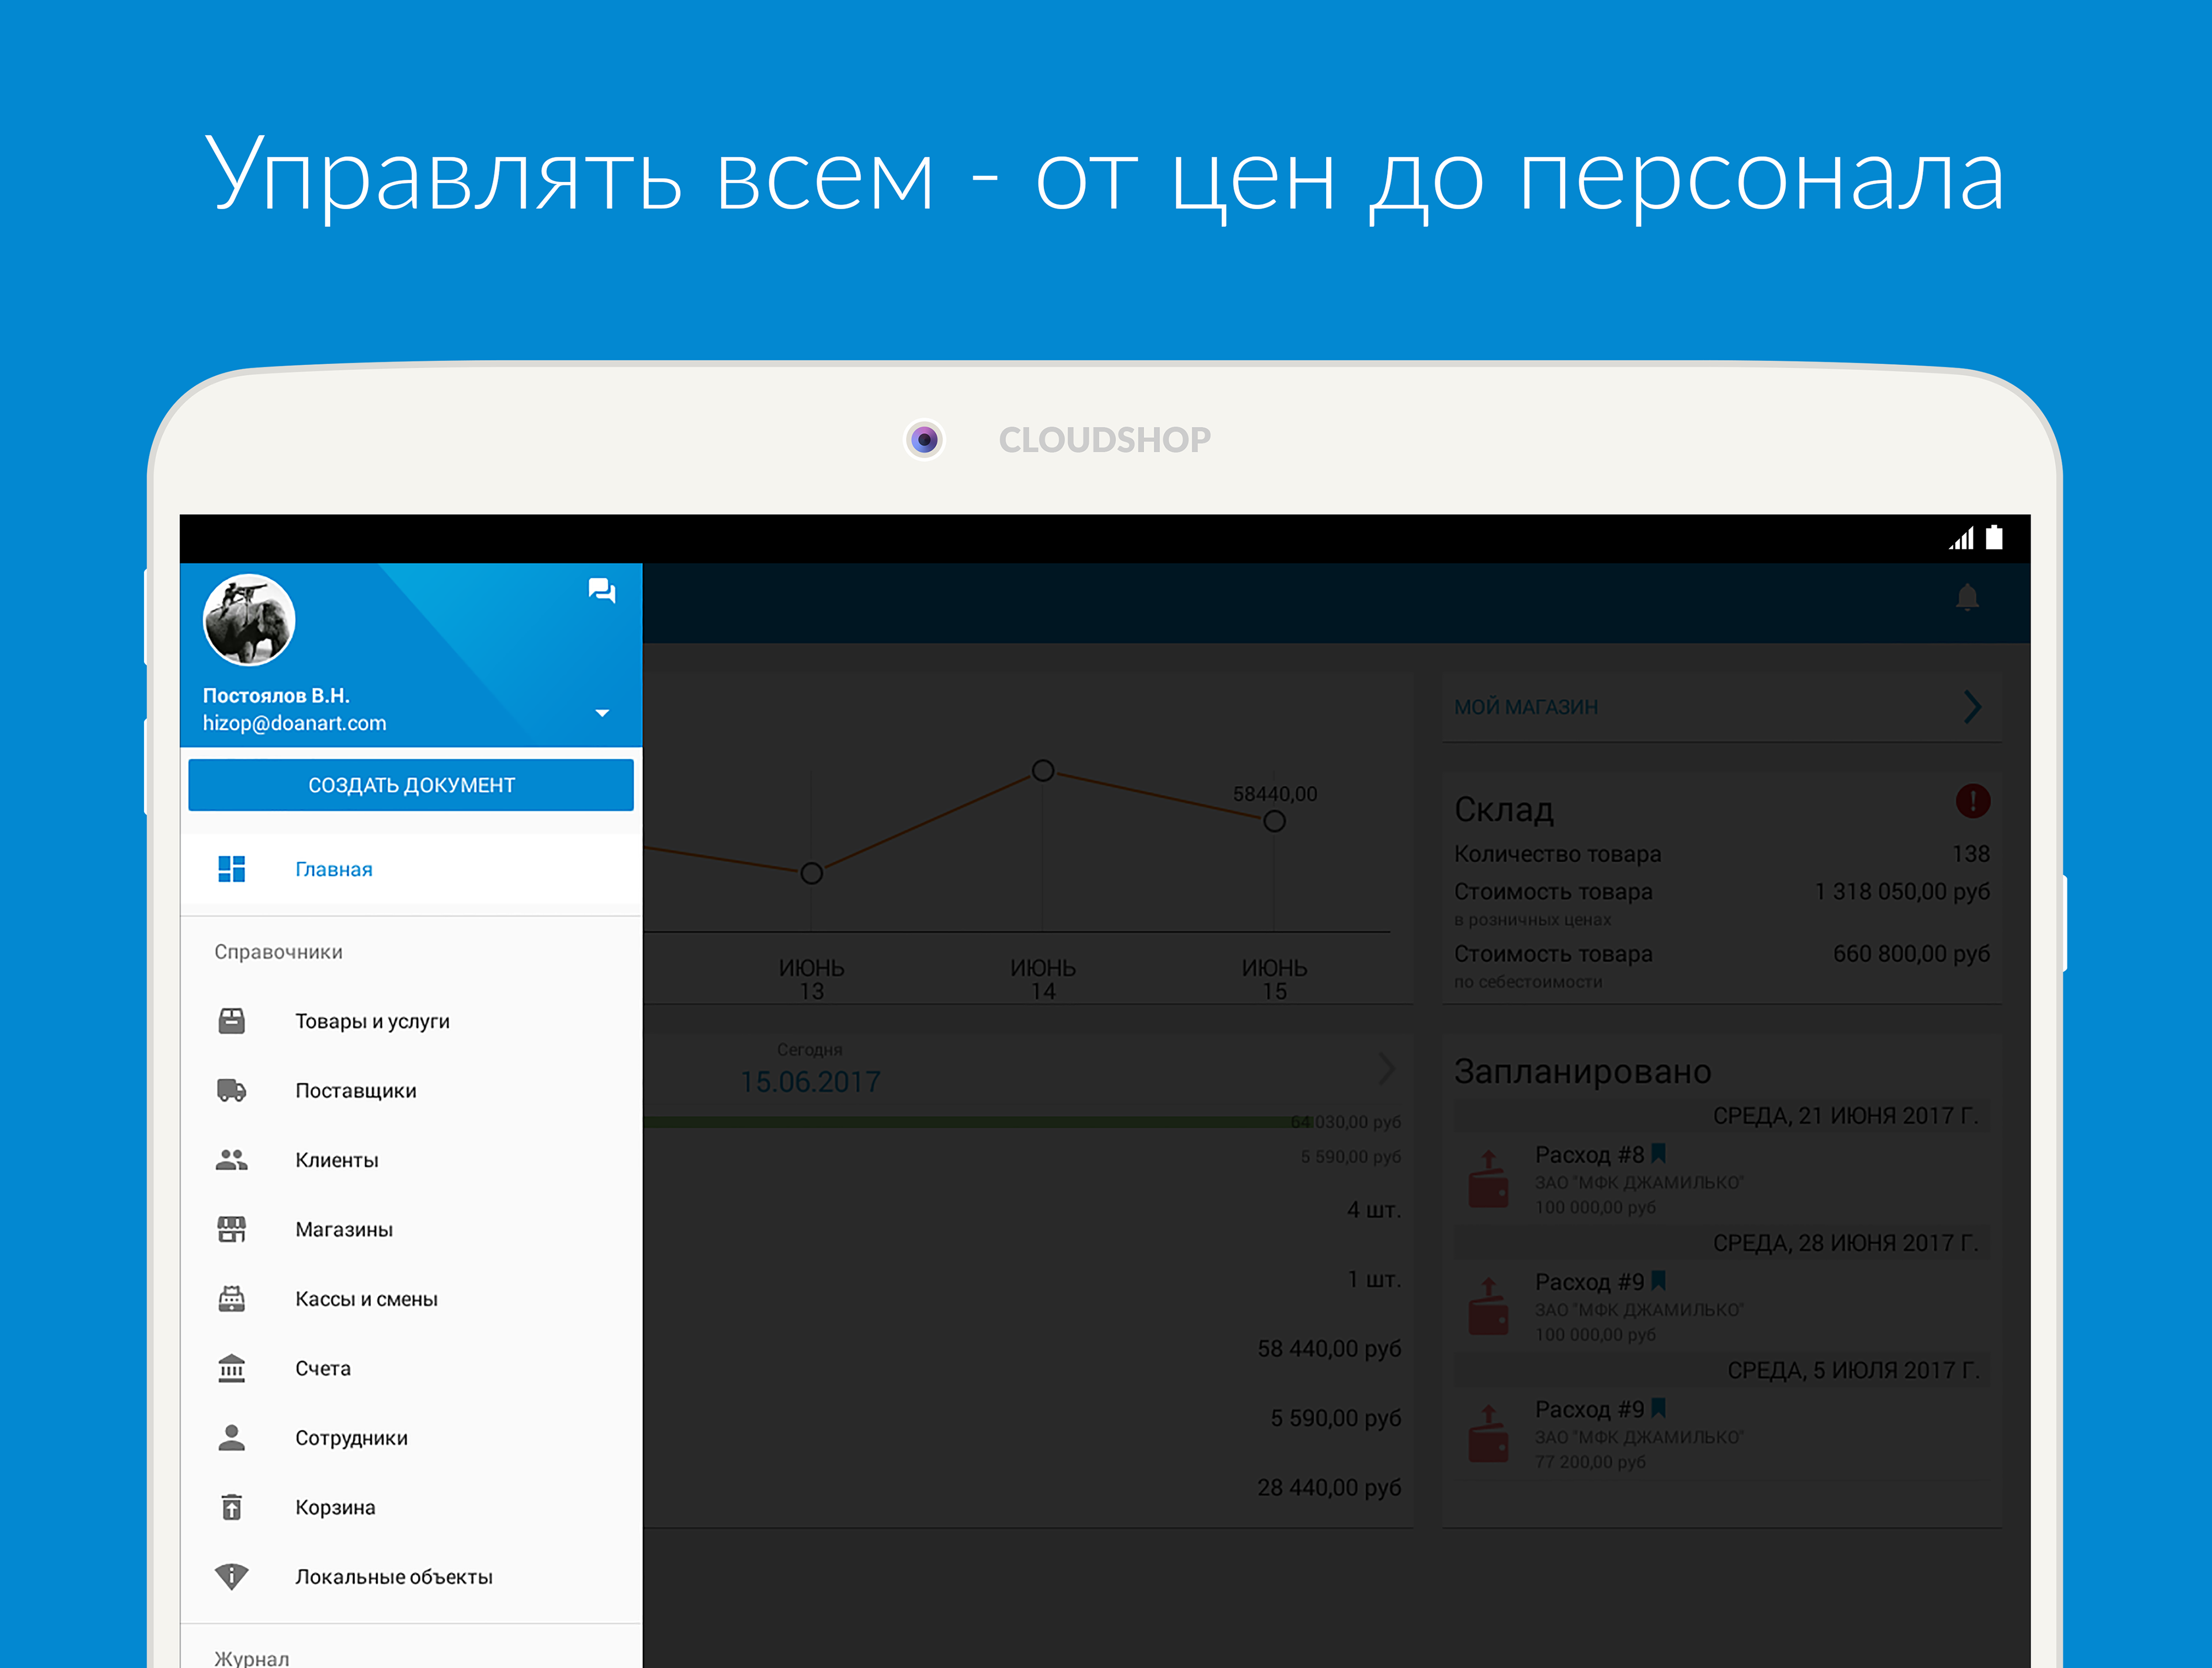Viewport: 2212px width, 1668px height.
Task: Open the Мой магазин link
Action: click(x=1525, y=707)
